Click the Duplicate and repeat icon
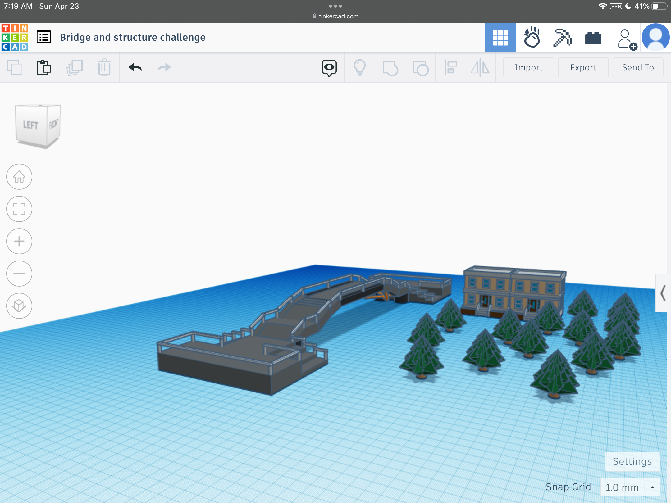This screenshot has height=503, width=671. point(75,67)
